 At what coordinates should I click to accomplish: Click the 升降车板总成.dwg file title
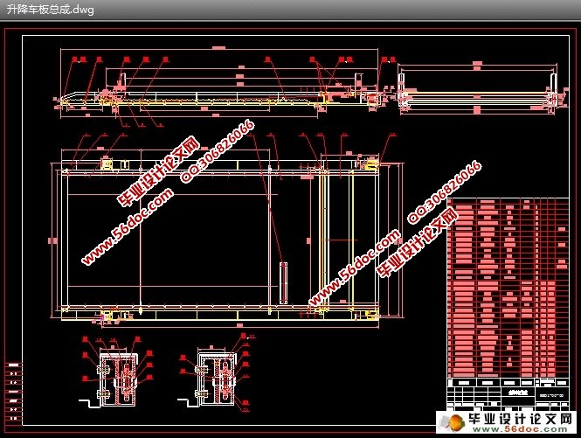click(x=50, y=10)
